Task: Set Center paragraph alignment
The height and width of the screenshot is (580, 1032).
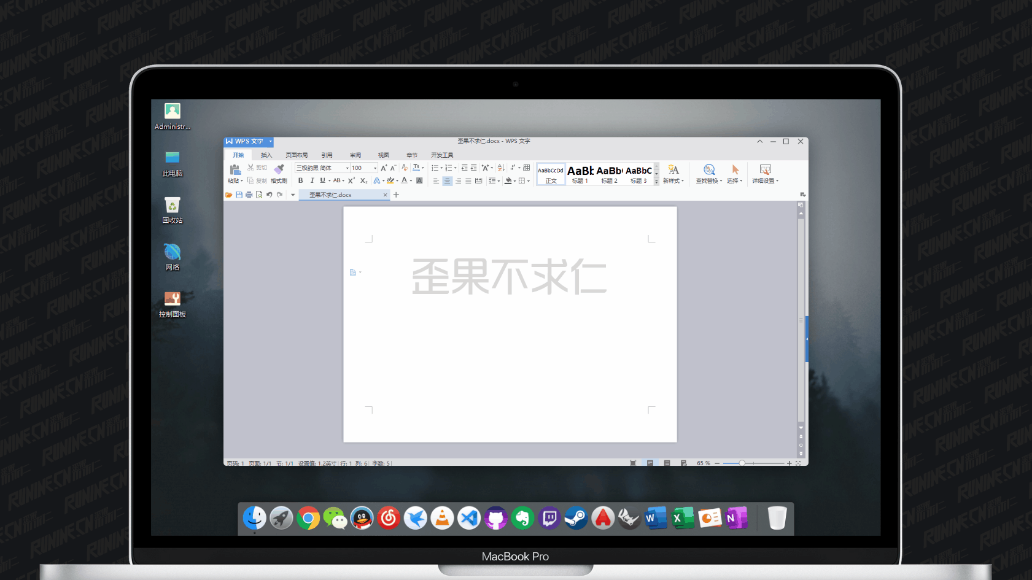Action: (x=447, y=180)
